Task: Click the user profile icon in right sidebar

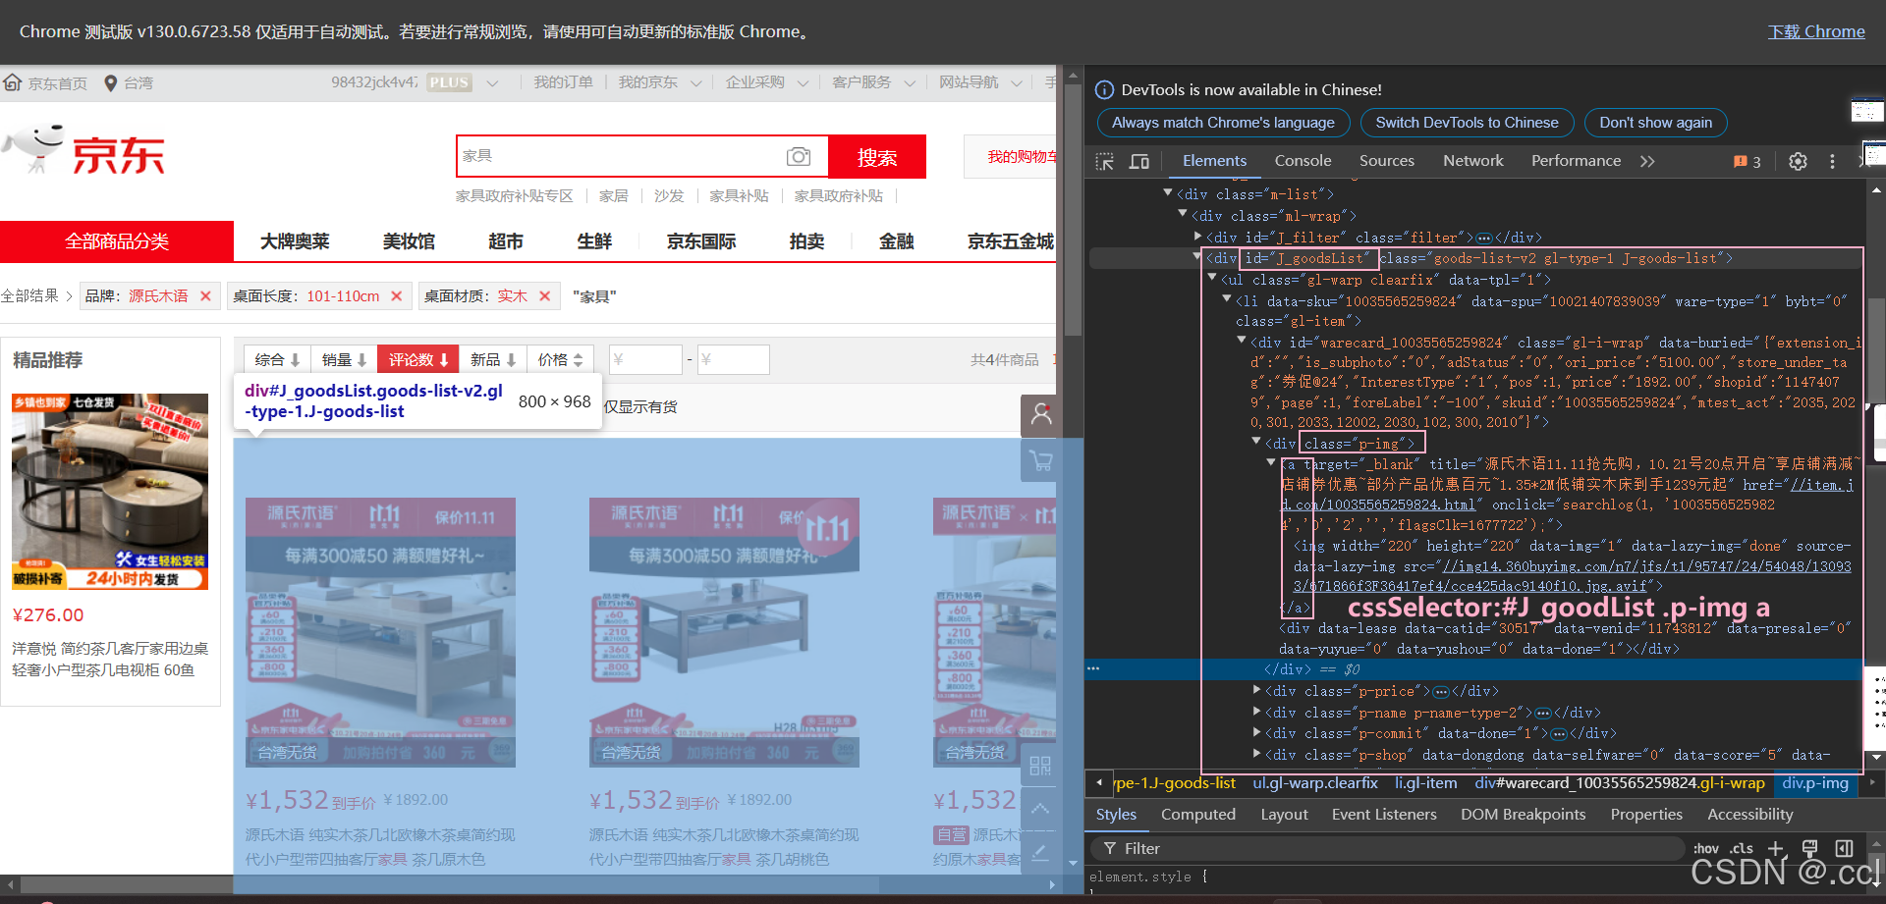Action: (x=1041, y=415)
